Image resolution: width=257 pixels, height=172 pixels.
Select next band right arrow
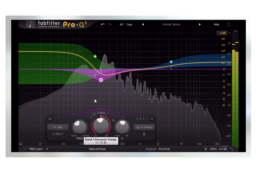coord(144,119)
